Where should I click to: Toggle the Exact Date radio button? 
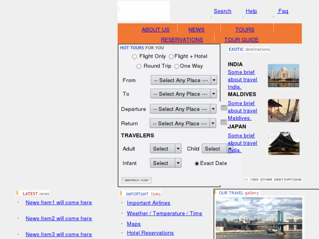click(197, 164)
